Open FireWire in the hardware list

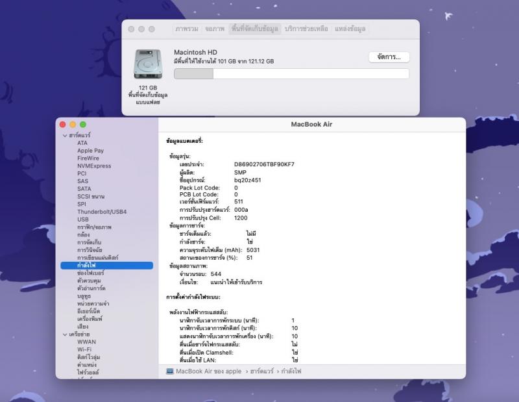(88, 158)
